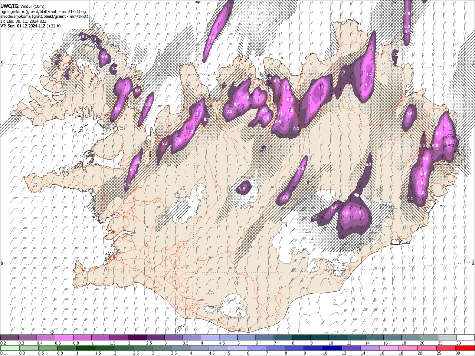
Task: Click the pure red 30 swatch in the lower legend row
Action: tap(465, 348)
